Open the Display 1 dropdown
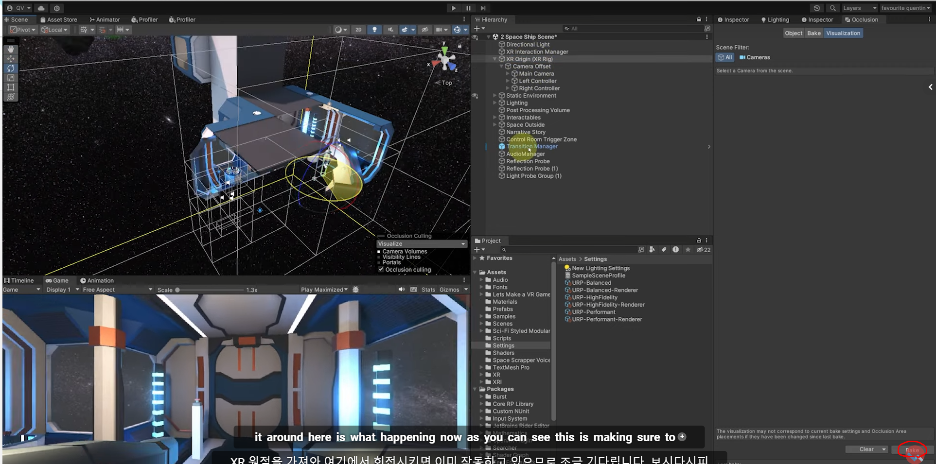This screenshot has width=936, height=464. (x=62, y=290)
